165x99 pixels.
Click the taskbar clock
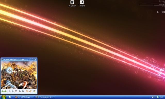162,97
